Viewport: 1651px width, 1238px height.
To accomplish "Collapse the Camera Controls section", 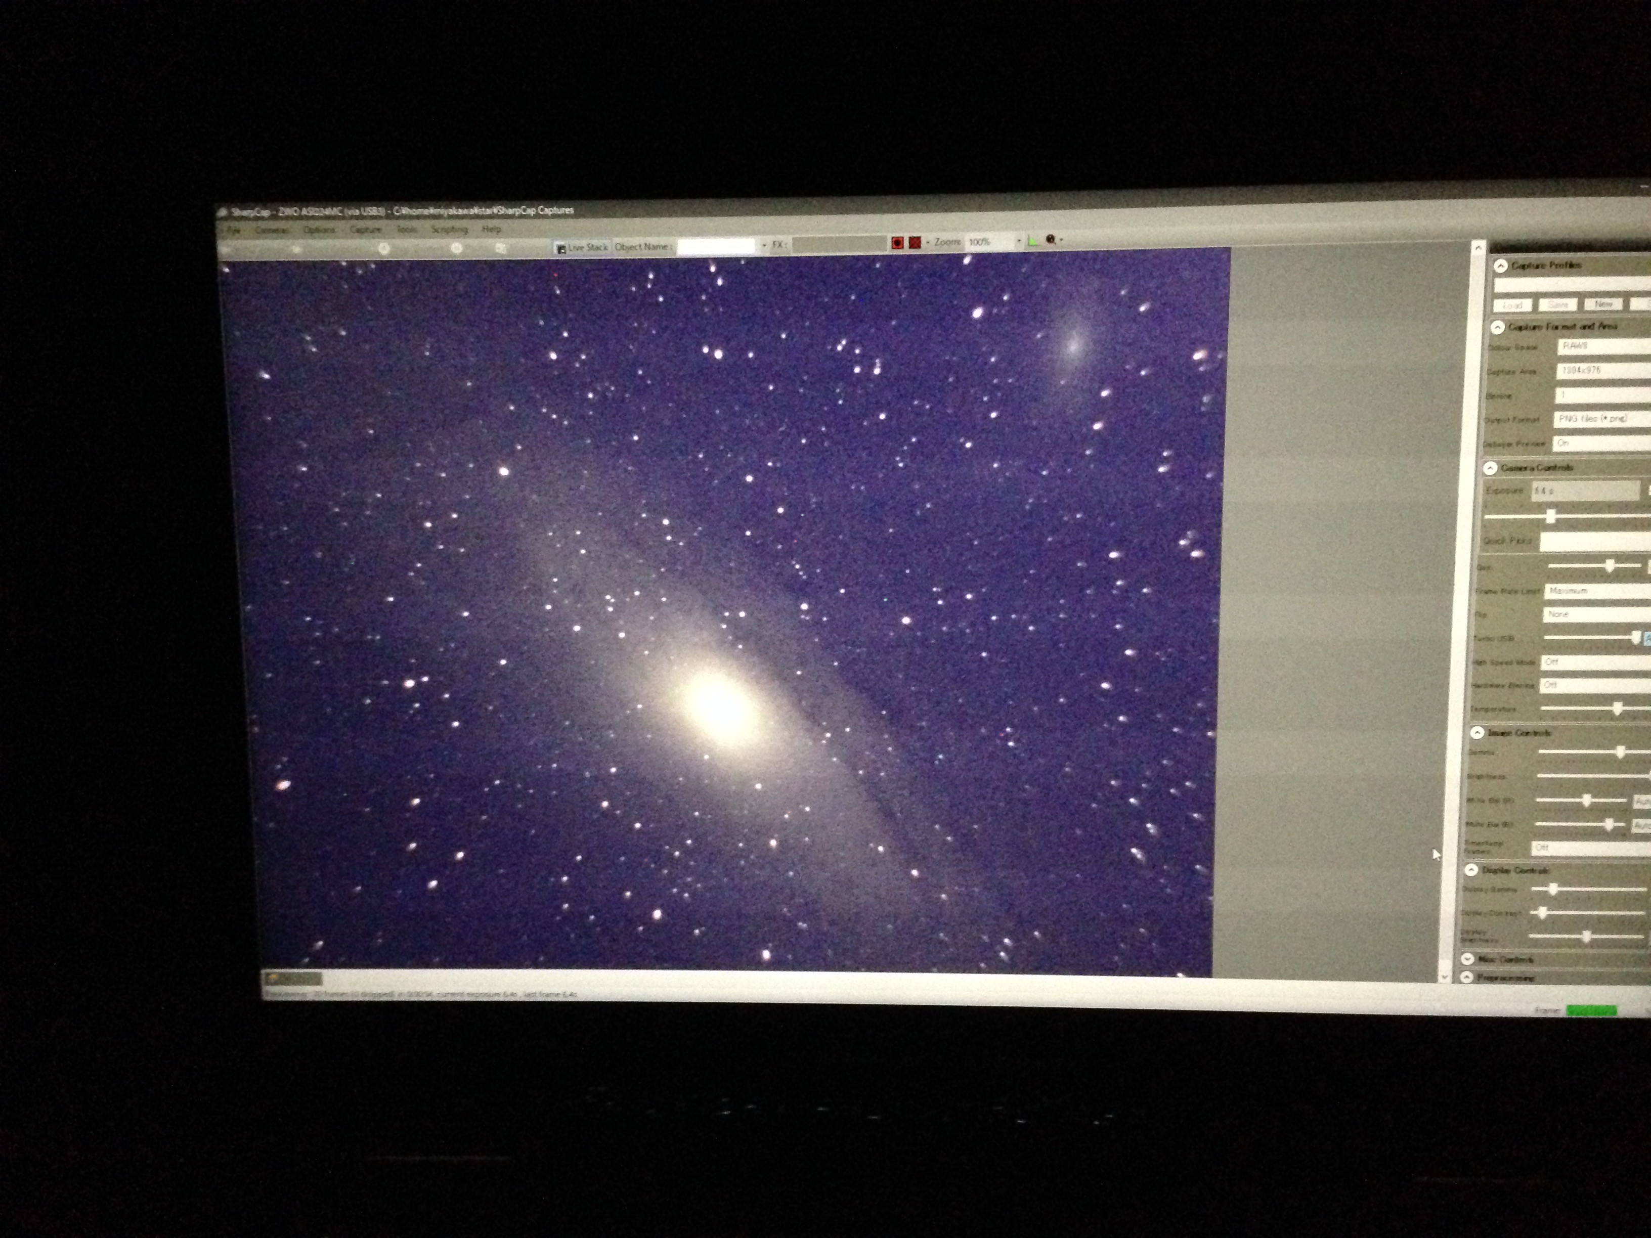I will tap(1491, 468).
